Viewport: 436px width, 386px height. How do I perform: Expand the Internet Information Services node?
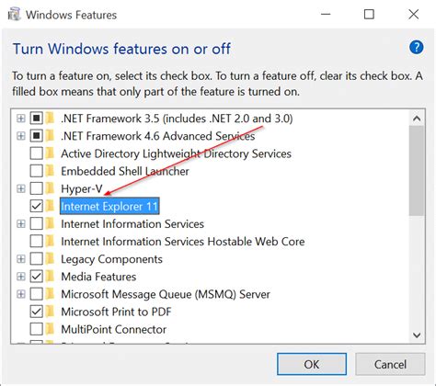point(21,224)
